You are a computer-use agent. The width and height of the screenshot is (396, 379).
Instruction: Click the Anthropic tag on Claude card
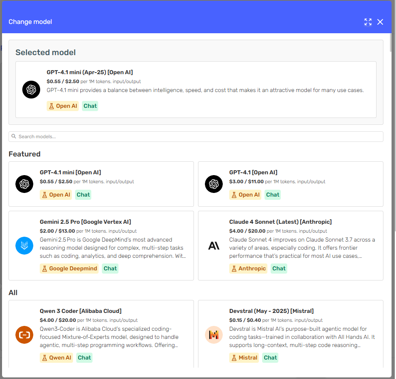point(248,268)
